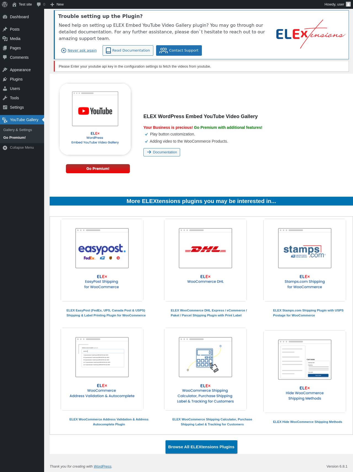Image resolution: width=353 pixels, height=472 pixels.
Task: Click the arrow icon on Documentation button
Action: (x=149, y=152)
